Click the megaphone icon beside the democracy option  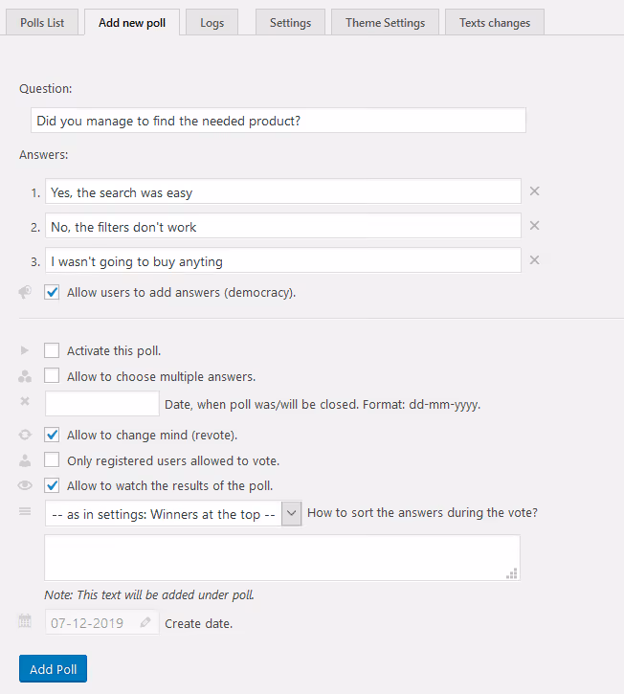(x=25, y=292)
